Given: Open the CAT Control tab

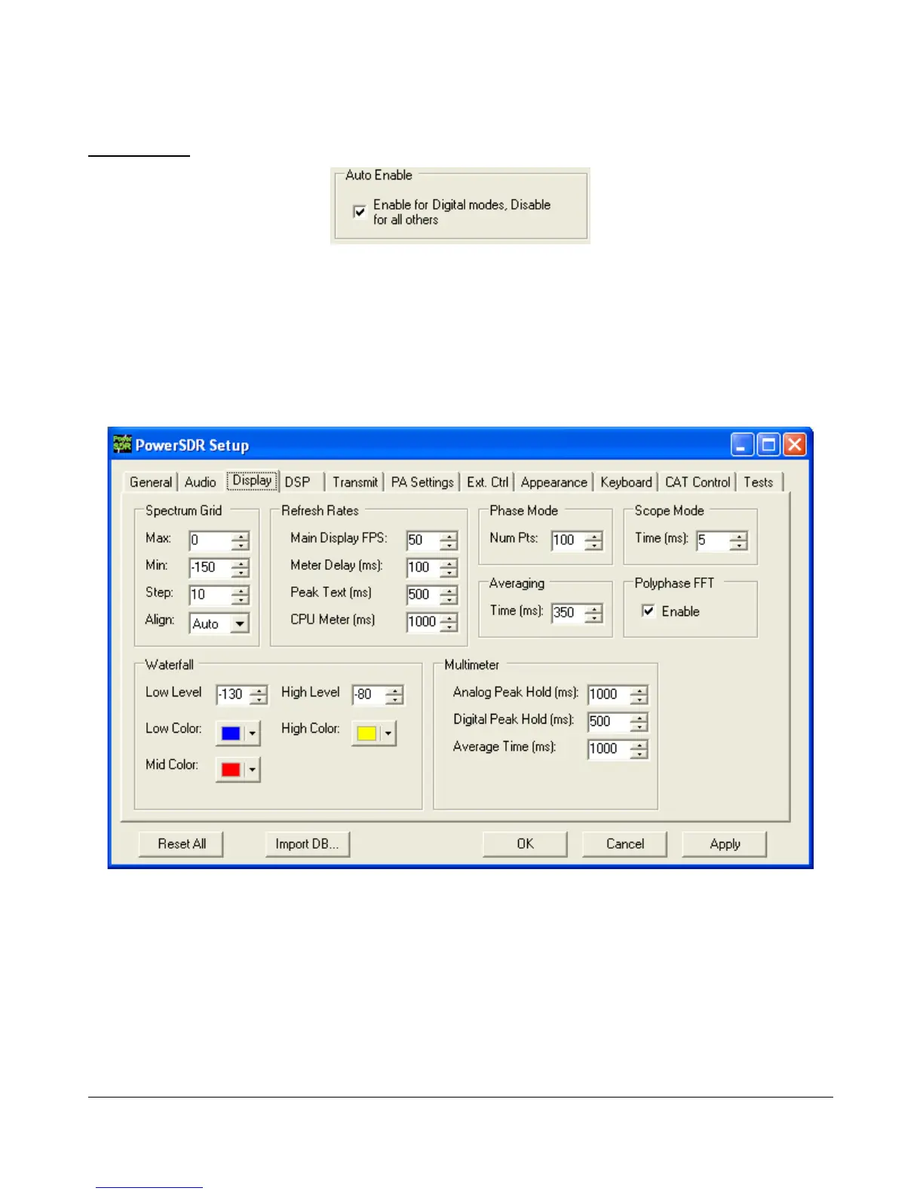Looking at the screenshot, I should (698, 482).
